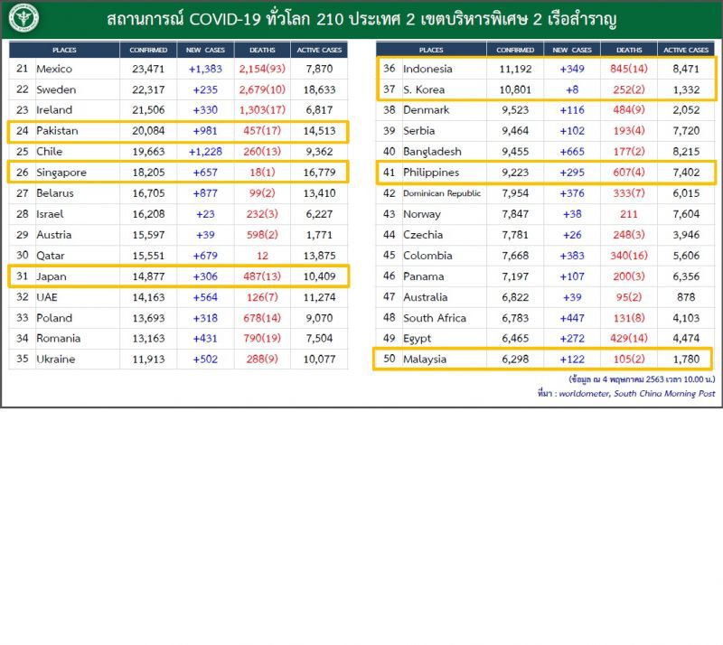Click Sweden's deaths value "2,679(10)"
The height and width of the screenshot is (645, 723).
point(262,90)
